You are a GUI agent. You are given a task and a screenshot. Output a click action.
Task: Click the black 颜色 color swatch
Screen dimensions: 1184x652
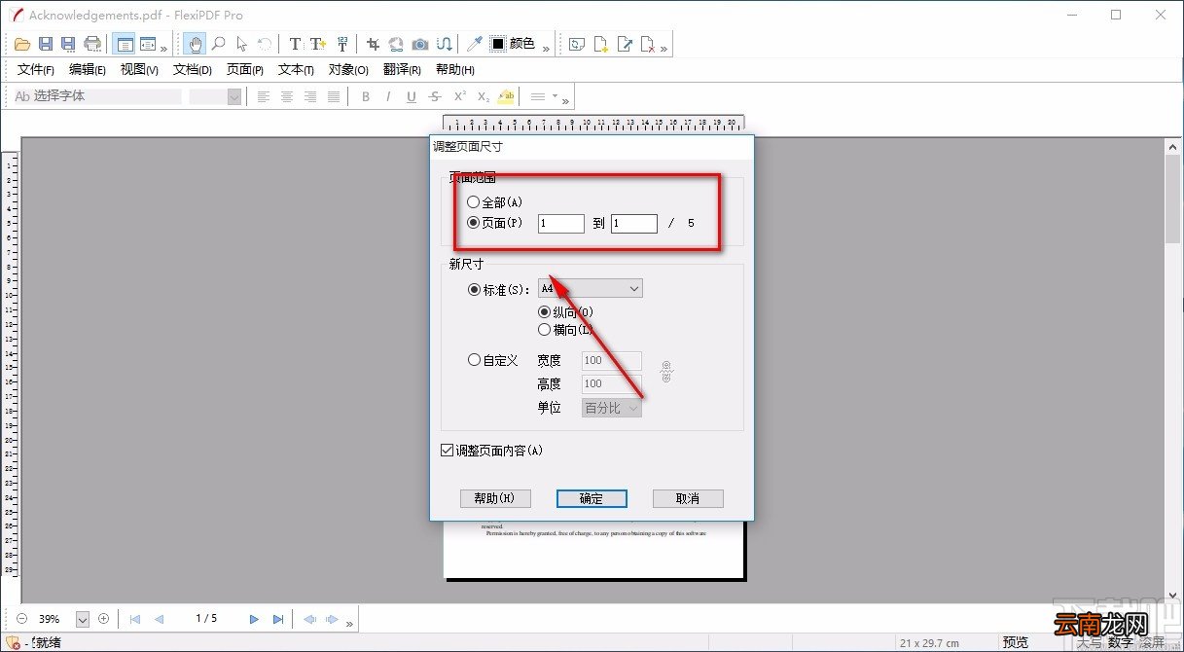click(x=497, y=44)
